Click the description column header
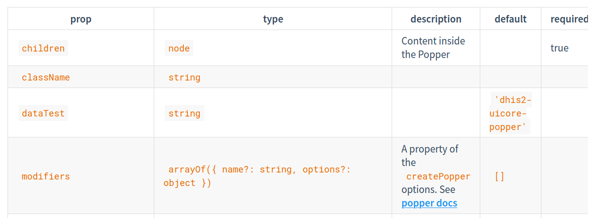This screenshot has height=218, width=605. 436,19
